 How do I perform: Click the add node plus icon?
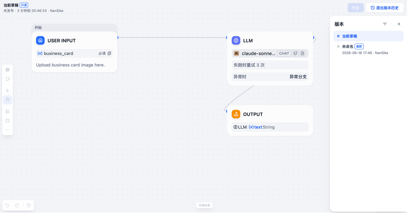tap(8, 70)
